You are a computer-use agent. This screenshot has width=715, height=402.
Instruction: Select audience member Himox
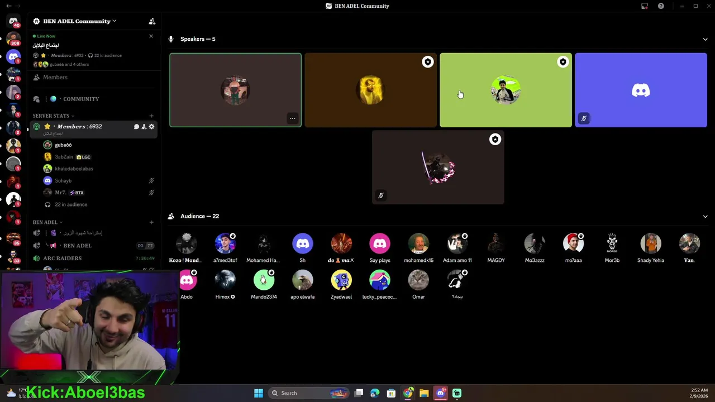click(x=225, y=285)
